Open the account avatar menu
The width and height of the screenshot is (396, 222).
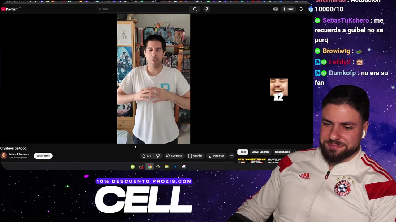[x=311, y=9]
